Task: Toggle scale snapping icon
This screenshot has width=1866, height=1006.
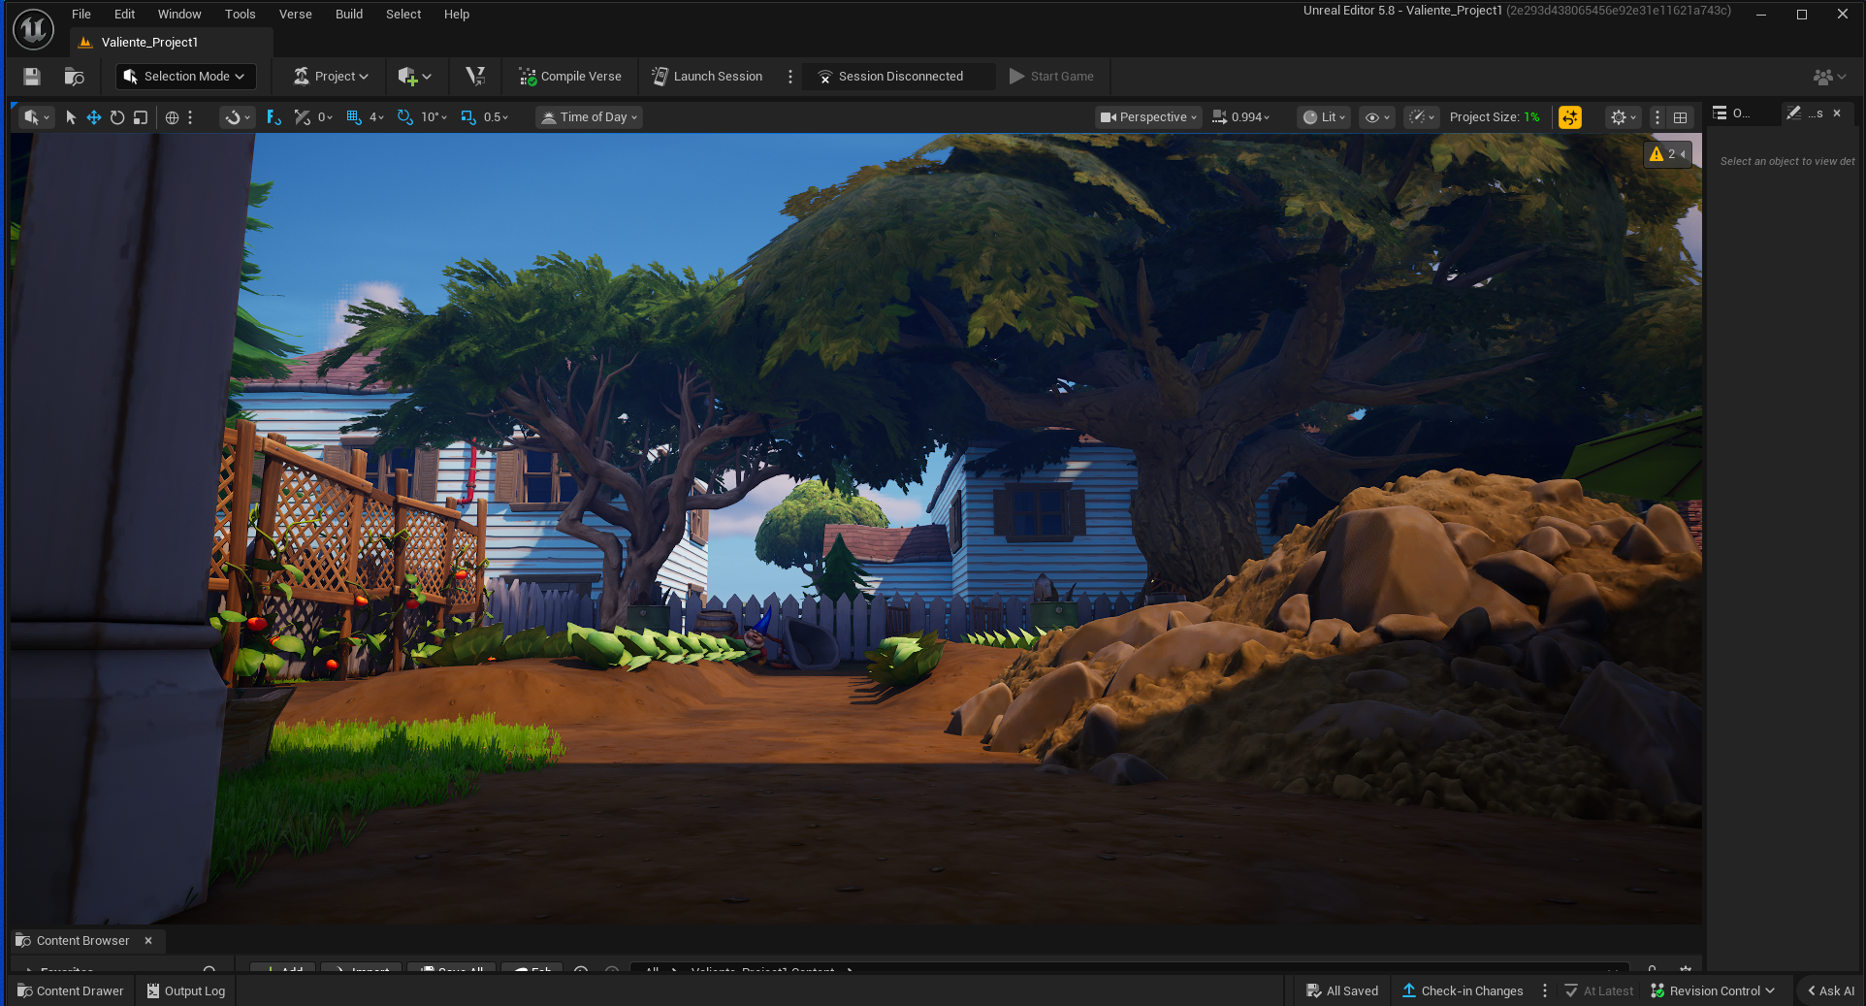Action: 468,117
